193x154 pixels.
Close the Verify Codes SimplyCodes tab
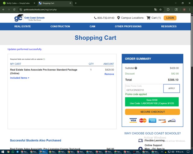coord(34,3)
